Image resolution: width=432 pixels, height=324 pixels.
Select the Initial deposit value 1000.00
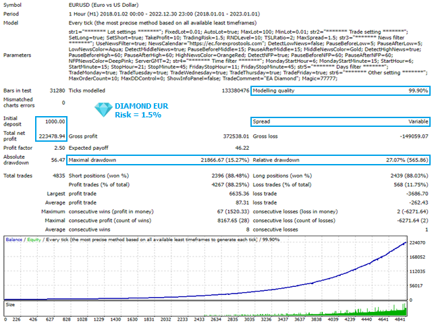pyautogui.click(x=53, y=122)
